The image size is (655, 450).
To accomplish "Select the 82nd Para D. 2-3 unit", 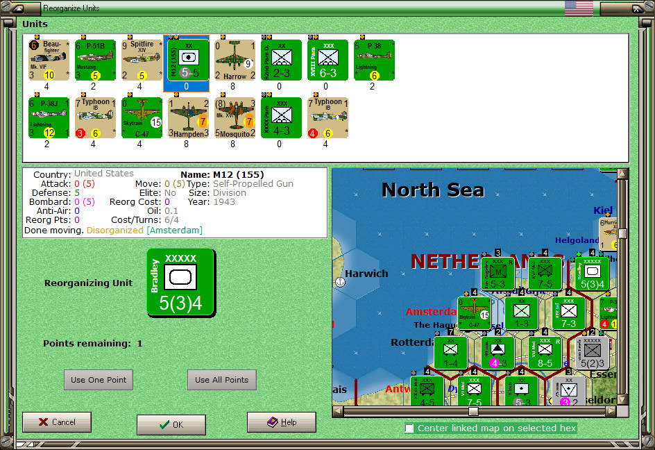I will point(281,60).
